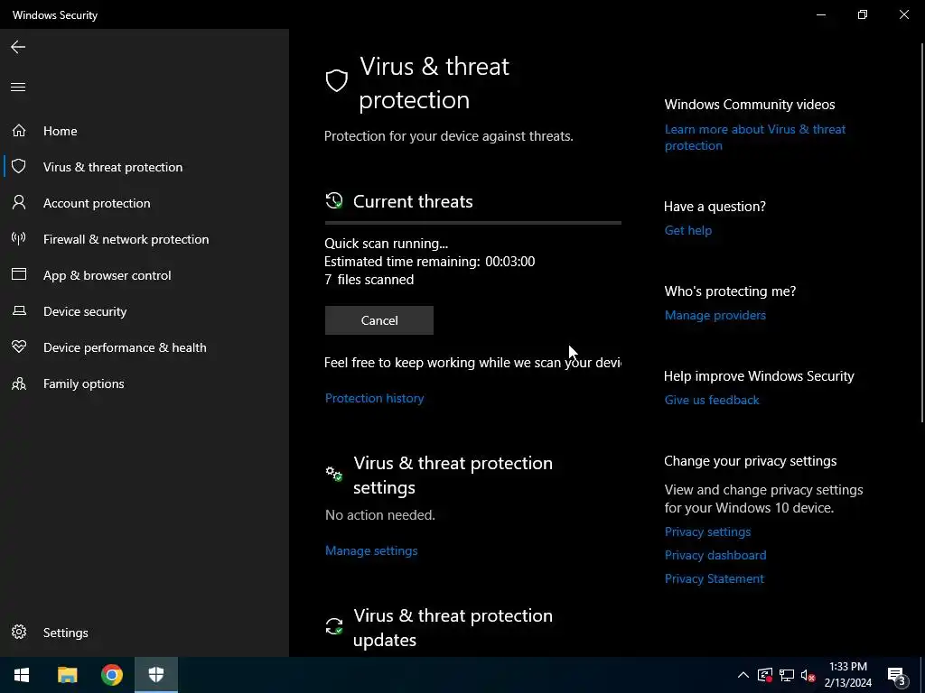
Task: Open File Explorer from the taskbar
Action: (x=67, y=675)
